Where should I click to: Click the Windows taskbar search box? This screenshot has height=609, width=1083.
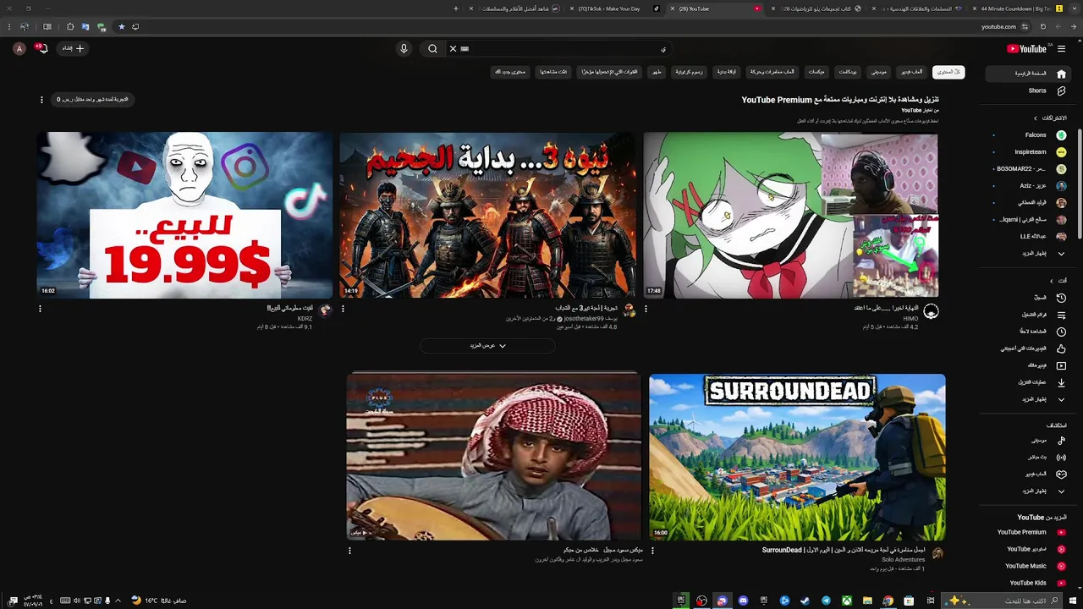(x=1003, y=601)
